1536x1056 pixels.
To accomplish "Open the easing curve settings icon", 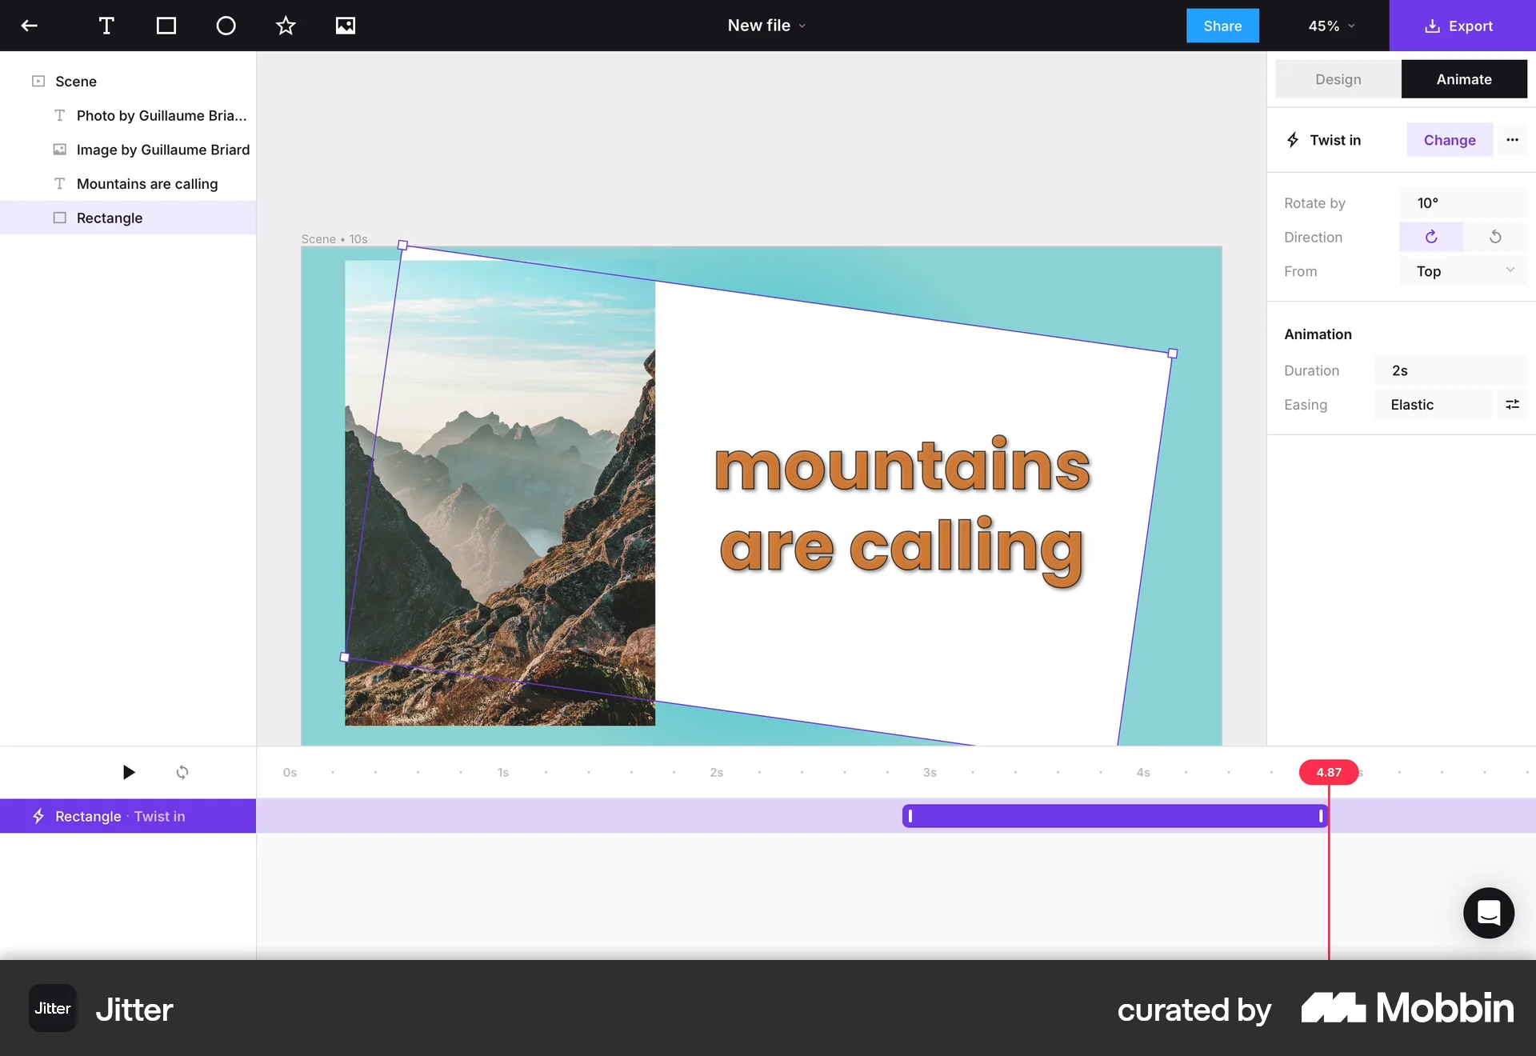I will click(1512, 405).
